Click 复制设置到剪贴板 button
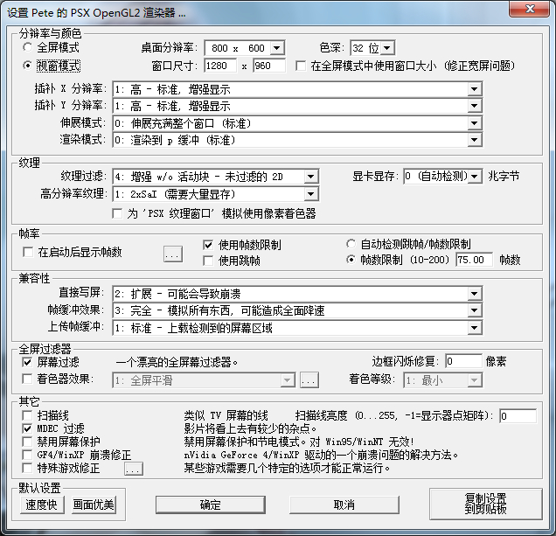This screenshot has height=536, width=556. tap(486, 504)
